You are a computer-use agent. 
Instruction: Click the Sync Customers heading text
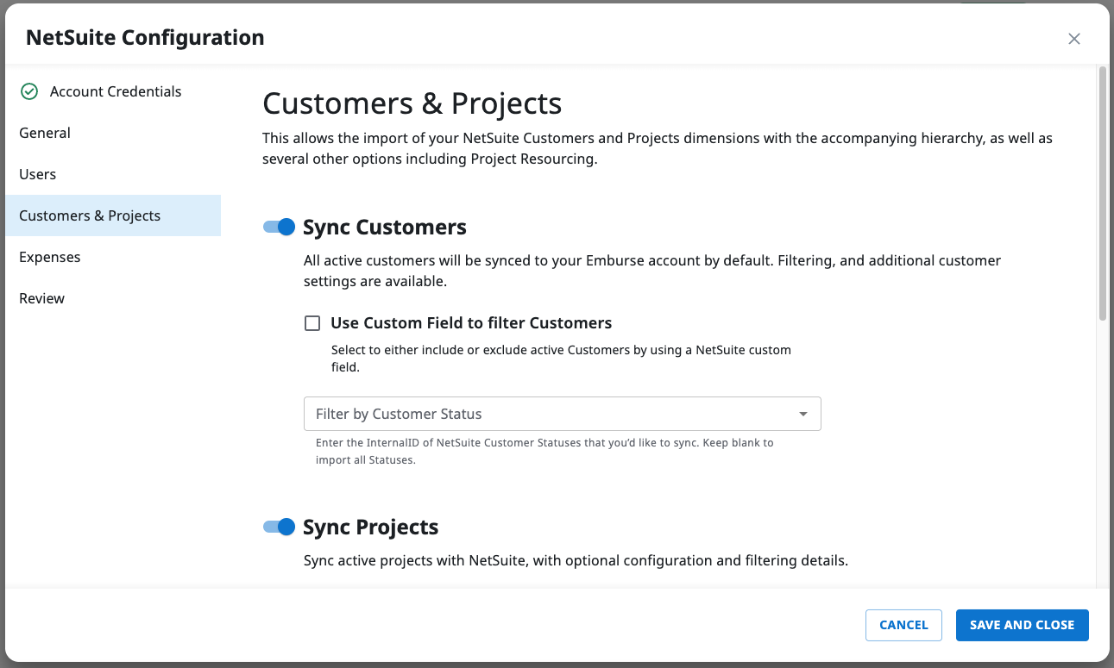[385, 228]
